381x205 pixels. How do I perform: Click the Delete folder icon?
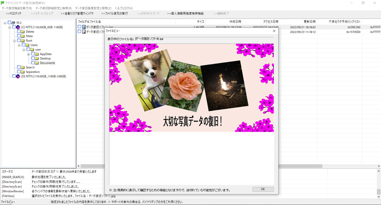22,31
